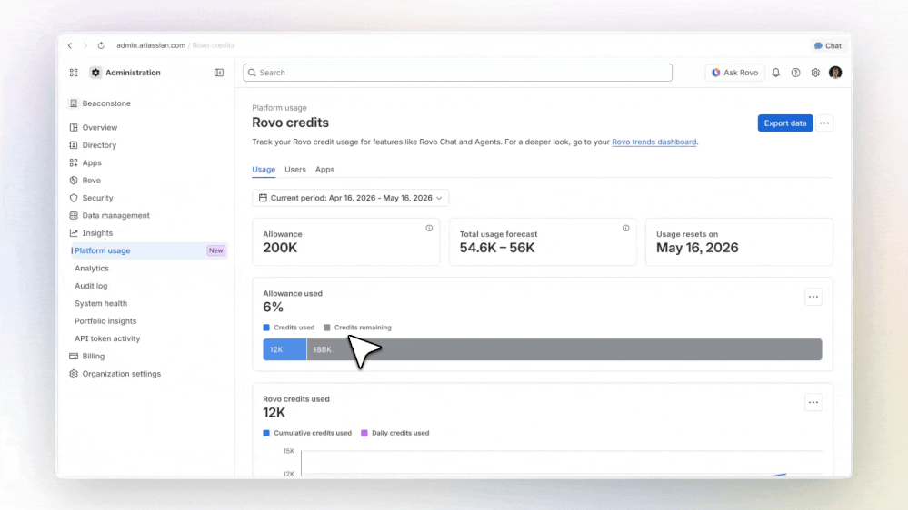The image size is (908, 510).
Task: Click the gray 188K credits remaining bar
Action: pyautogui.click(x=564, y=349)
